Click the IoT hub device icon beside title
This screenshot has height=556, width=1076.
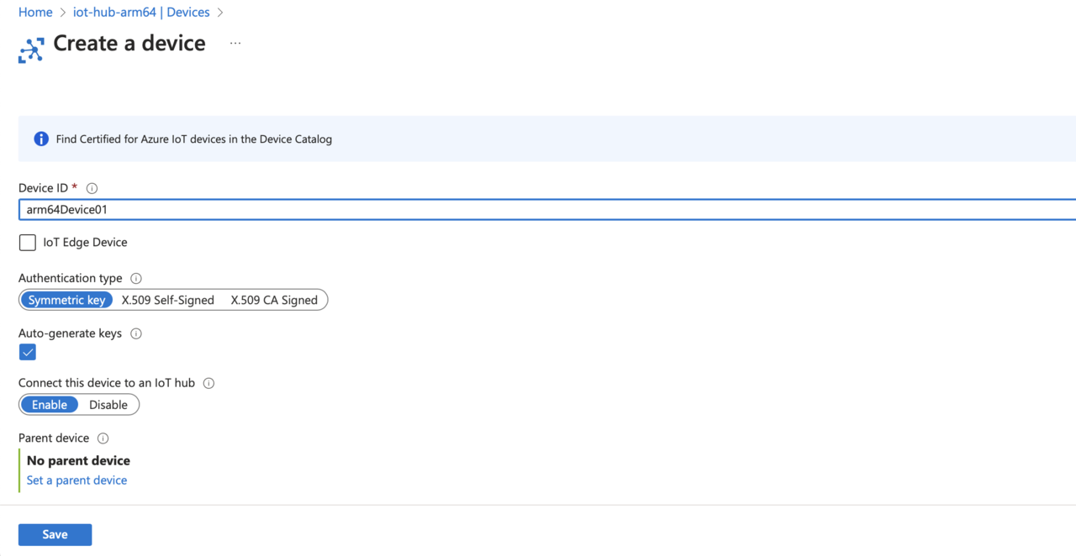pos(31,50)
